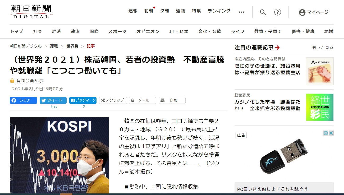The width and height of the screenshot is (344, 195).
Task: Send article by メール button
Action: tap(142, 100)
